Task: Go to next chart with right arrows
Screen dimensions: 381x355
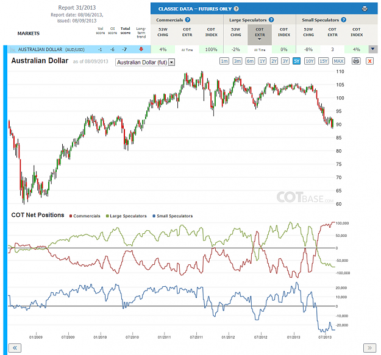Action: (x=369, y=348)
